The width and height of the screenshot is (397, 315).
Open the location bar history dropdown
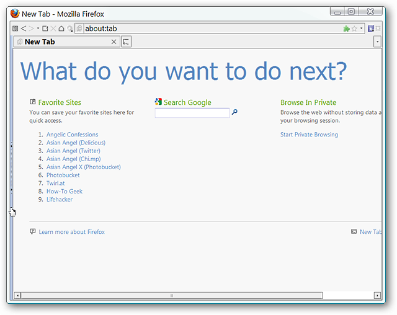coord(361,29)
